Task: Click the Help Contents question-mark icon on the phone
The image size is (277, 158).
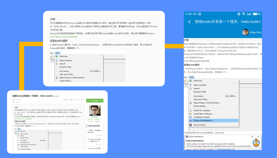Action: 191,85
